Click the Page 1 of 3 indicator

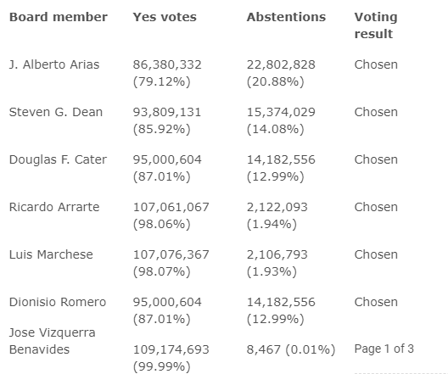pyautogui.click(x=384, y=349)
